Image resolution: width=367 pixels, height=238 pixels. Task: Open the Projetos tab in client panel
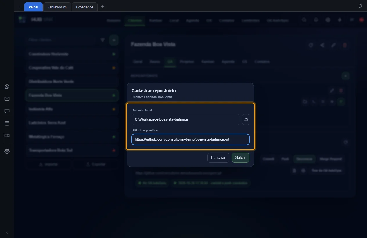tap(187, 62)
